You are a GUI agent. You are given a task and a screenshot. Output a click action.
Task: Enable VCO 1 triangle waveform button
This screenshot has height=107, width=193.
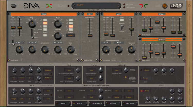[x=45, y=20]
